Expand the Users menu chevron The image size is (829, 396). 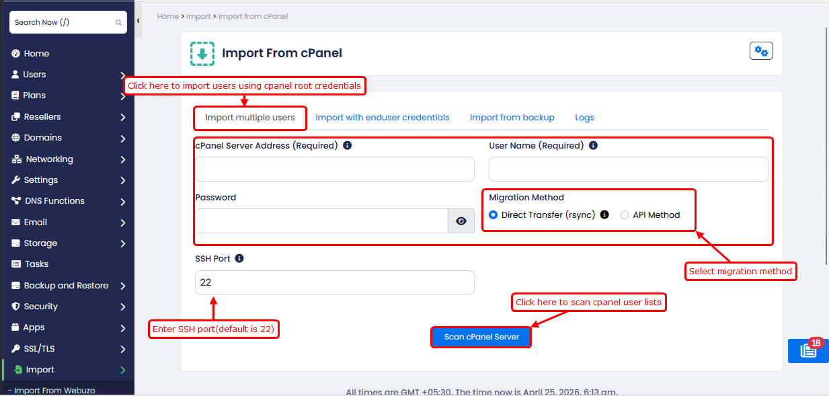(x=123, y=75)
